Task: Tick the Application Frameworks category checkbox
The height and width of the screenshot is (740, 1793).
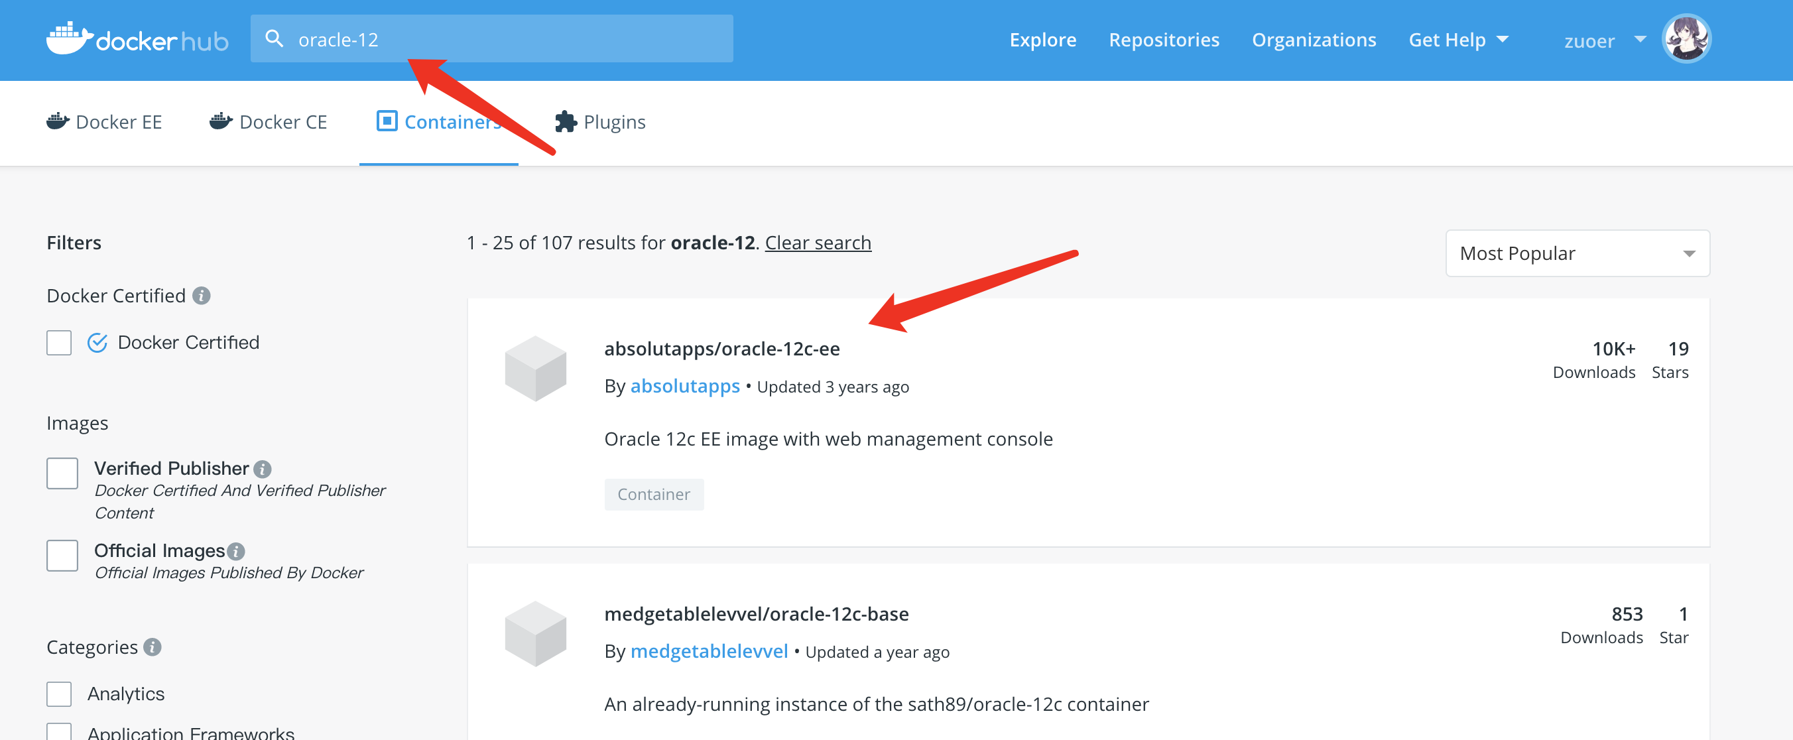Action: pos(59,732)
